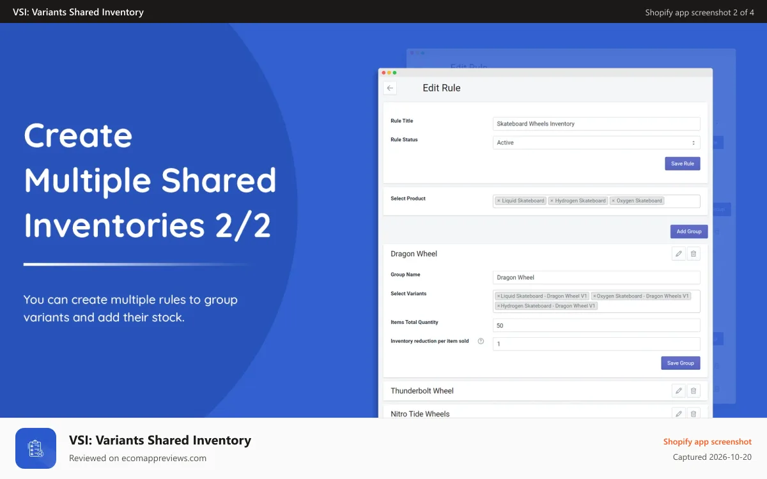Edit the Dragon Wheel group with pencil icon

[x=679, y=254]
